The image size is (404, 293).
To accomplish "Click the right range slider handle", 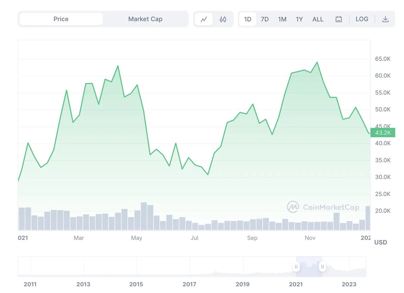I will click(323, 267).
